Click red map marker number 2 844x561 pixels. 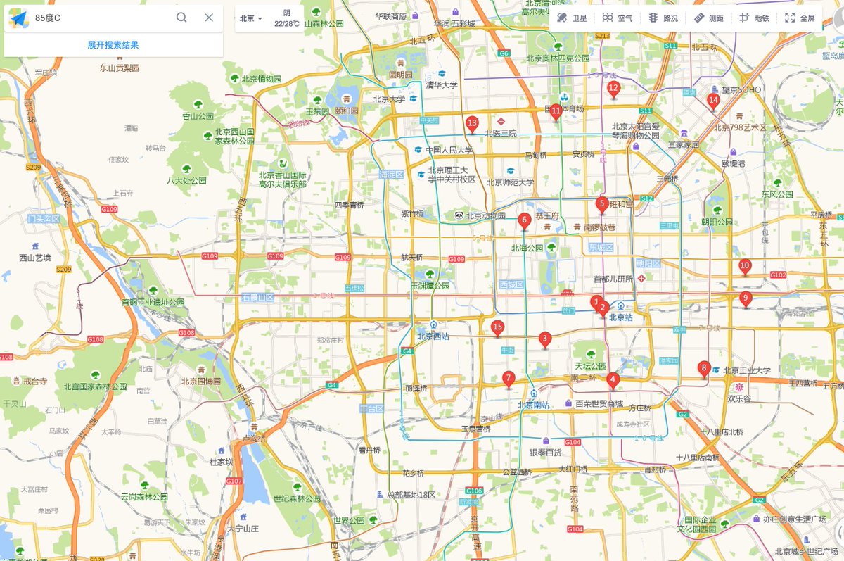tap(603, 309)
